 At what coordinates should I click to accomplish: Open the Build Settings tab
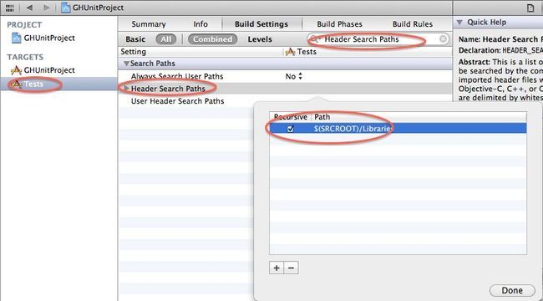point(261,24)
